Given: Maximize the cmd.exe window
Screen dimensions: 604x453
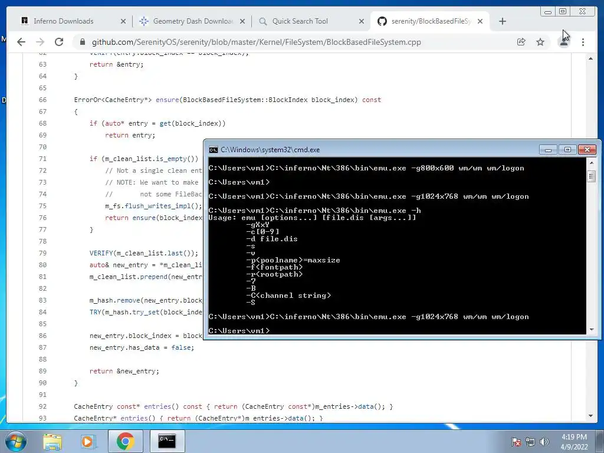Looking at the screenshot, I should (567, 149).
